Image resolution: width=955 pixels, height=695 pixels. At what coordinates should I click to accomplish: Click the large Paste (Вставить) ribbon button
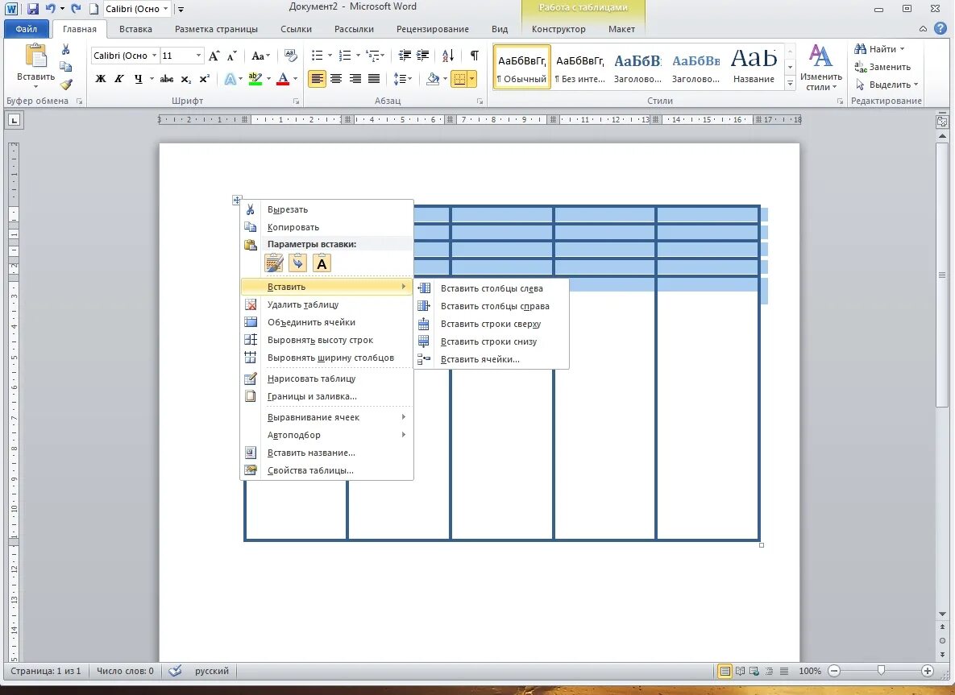35,66
